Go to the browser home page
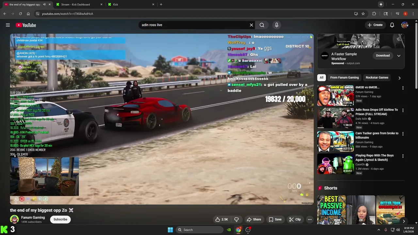This screenshot has height=235, width=418. click(28, 14)
